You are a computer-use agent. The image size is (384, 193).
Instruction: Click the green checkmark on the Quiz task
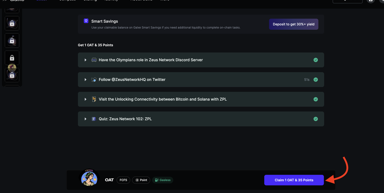(x=316, y=119)
